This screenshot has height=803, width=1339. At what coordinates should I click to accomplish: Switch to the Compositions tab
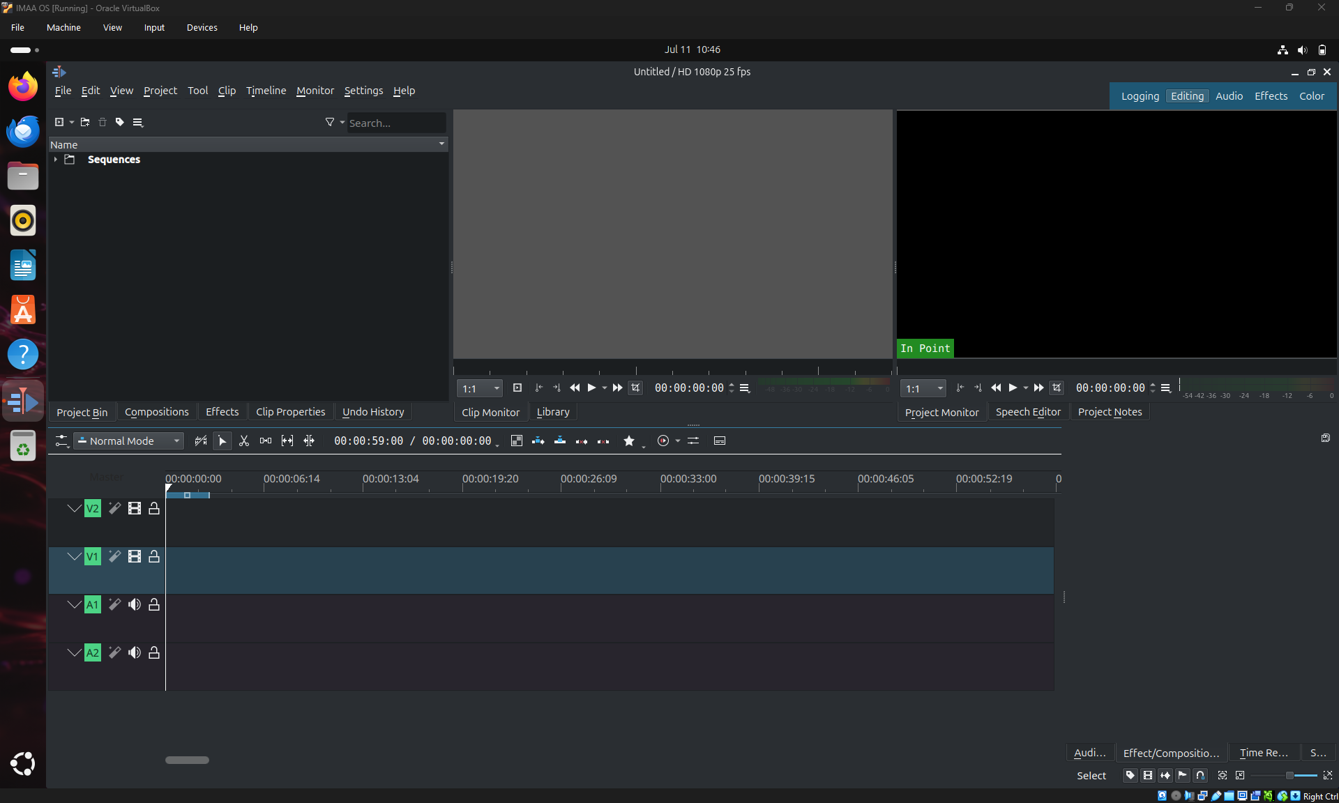pos(157,412)
